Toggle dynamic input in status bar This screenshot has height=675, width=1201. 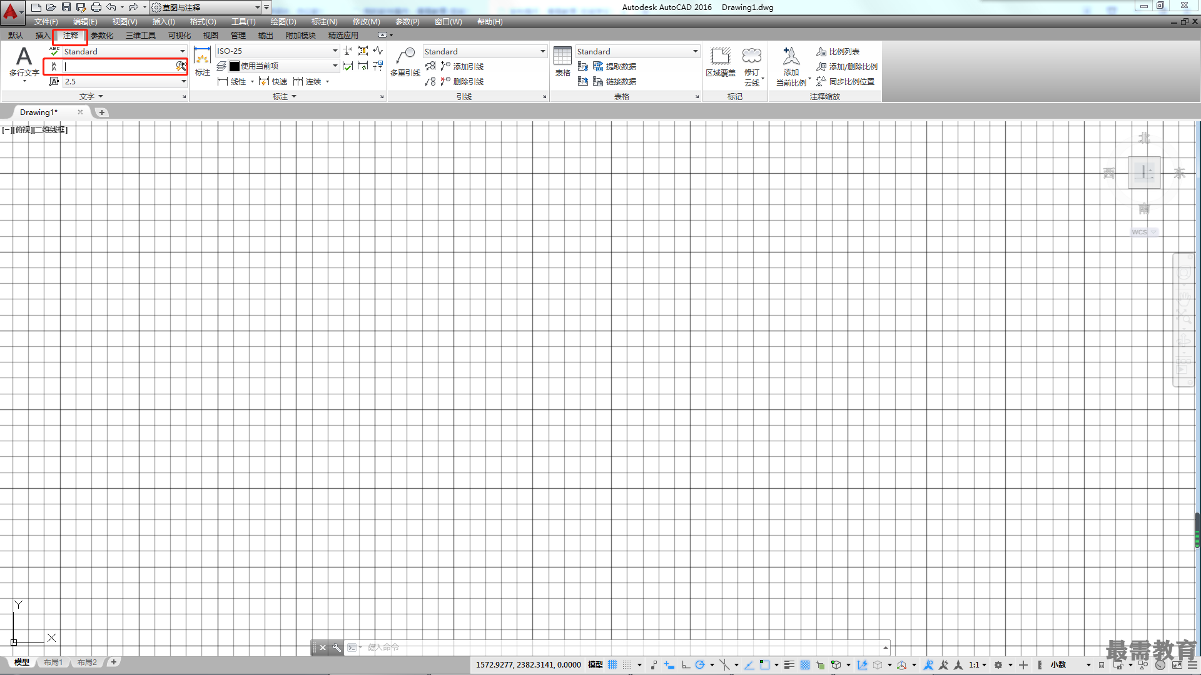[x=669, y=665]
